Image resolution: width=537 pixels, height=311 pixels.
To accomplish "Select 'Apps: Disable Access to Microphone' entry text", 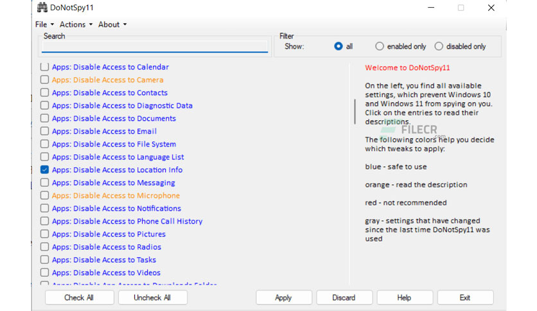I will pyautogui.click(x=116, y=195).
